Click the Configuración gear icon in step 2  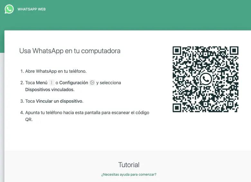pyautogui.click(x=92, y=83)
